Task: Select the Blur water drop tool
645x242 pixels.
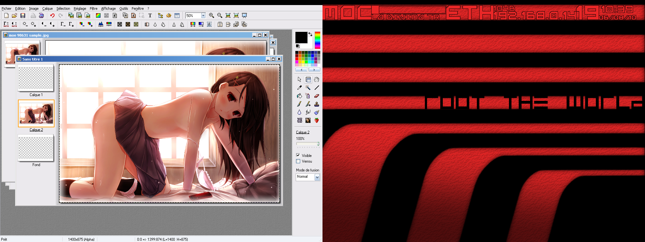Action: (299, 112)
